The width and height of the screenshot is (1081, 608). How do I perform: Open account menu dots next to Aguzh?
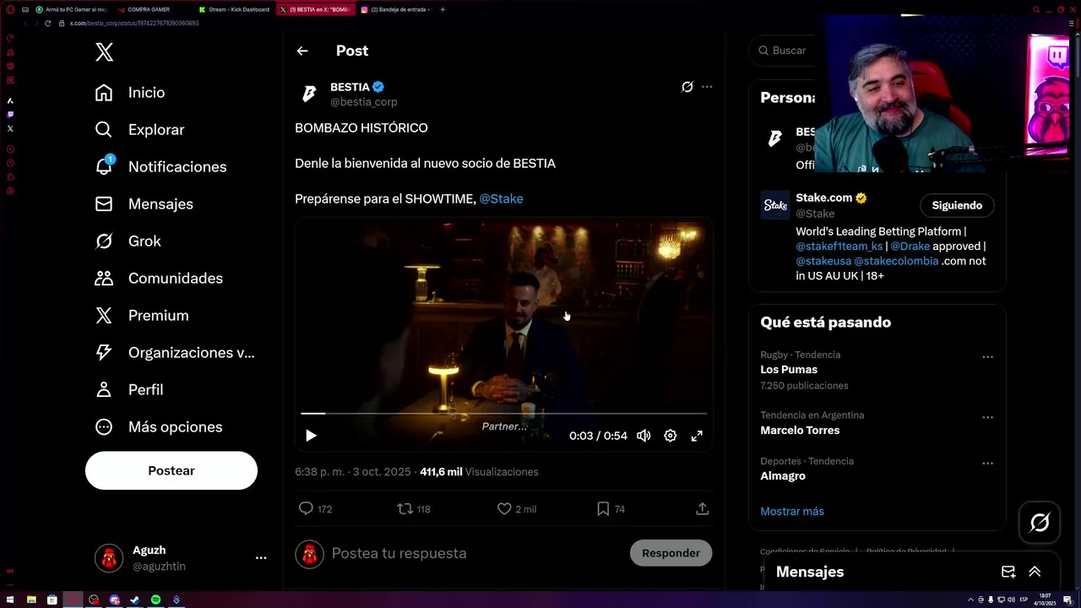(x=261, y=557)
